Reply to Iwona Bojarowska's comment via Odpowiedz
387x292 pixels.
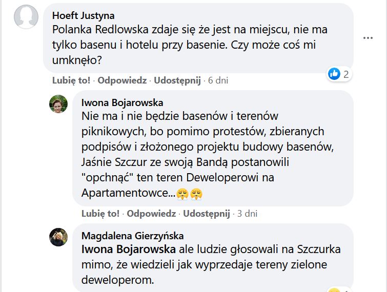[151, 214]
